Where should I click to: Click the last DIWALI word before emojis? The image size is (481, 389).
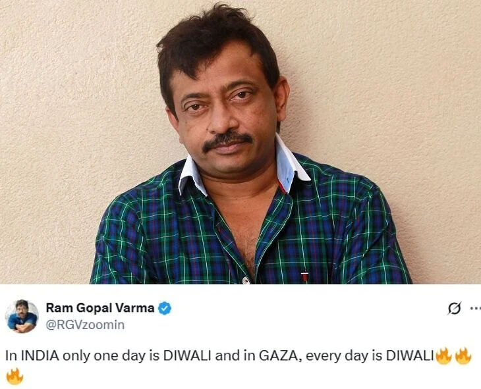pos(410,356)
